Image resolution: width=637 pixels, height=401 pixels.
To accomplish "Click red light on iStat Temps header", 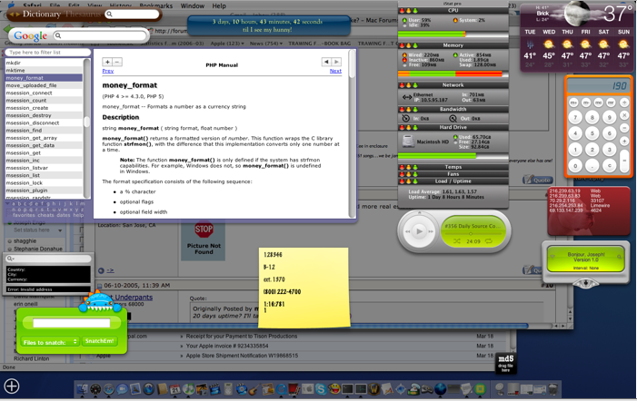I will coord(403,167).
